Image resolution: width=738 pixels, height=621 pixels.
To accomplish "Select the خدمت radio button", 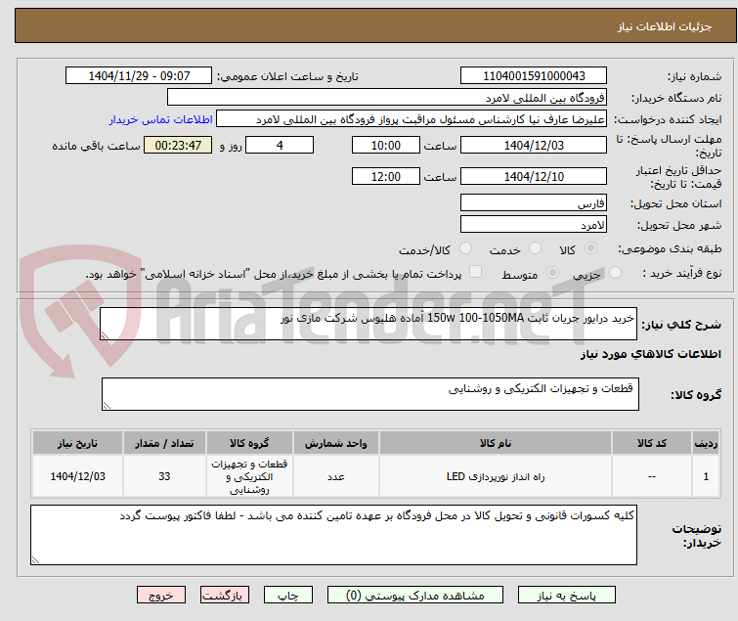I will [x=535, y=248].
